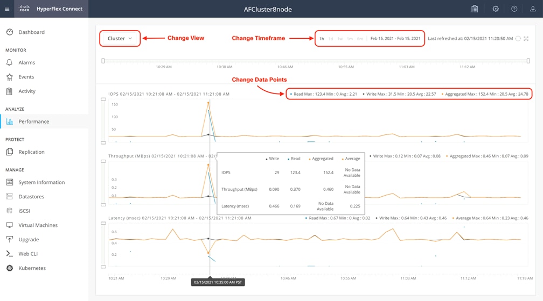Click the Upgrade arrow icon

[9, 240]
